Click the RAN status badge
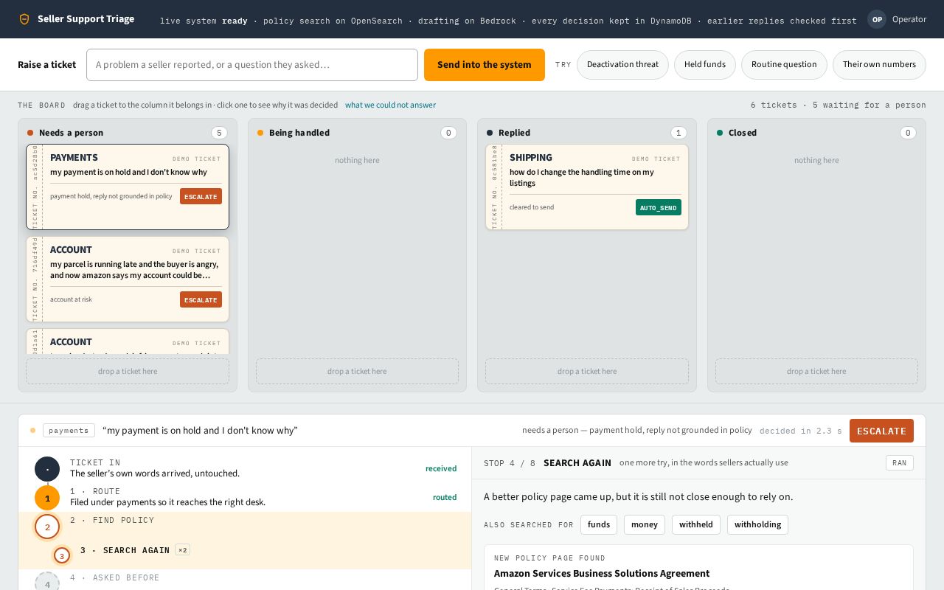The height and width of the screenshot is (590, 944). tap(899, 463)
